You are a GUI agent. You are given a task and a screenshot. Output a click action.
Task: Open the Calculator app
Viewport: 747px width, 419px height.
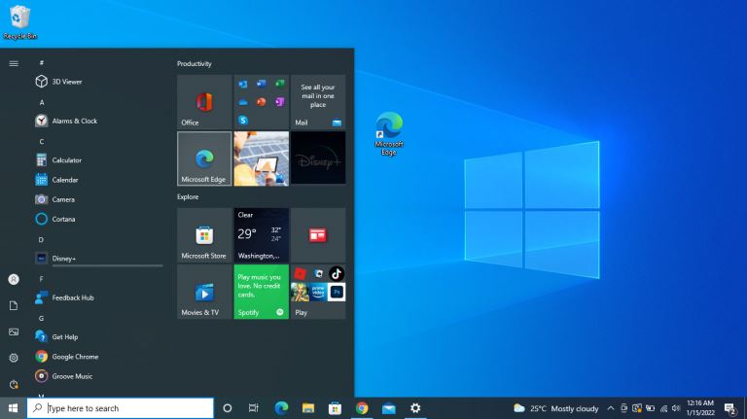pyautogui.click(x=97, y=160)
